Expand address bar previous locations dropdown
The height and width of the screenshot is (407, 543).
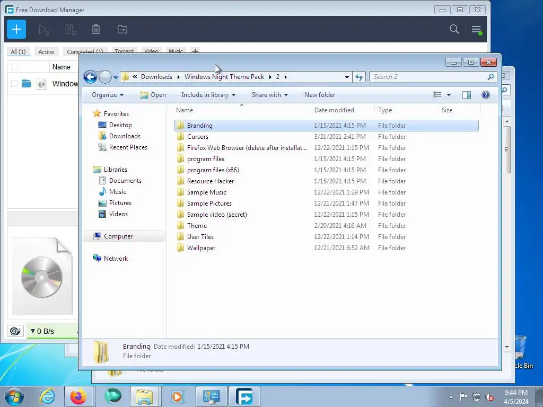click(x=347, y=77)
